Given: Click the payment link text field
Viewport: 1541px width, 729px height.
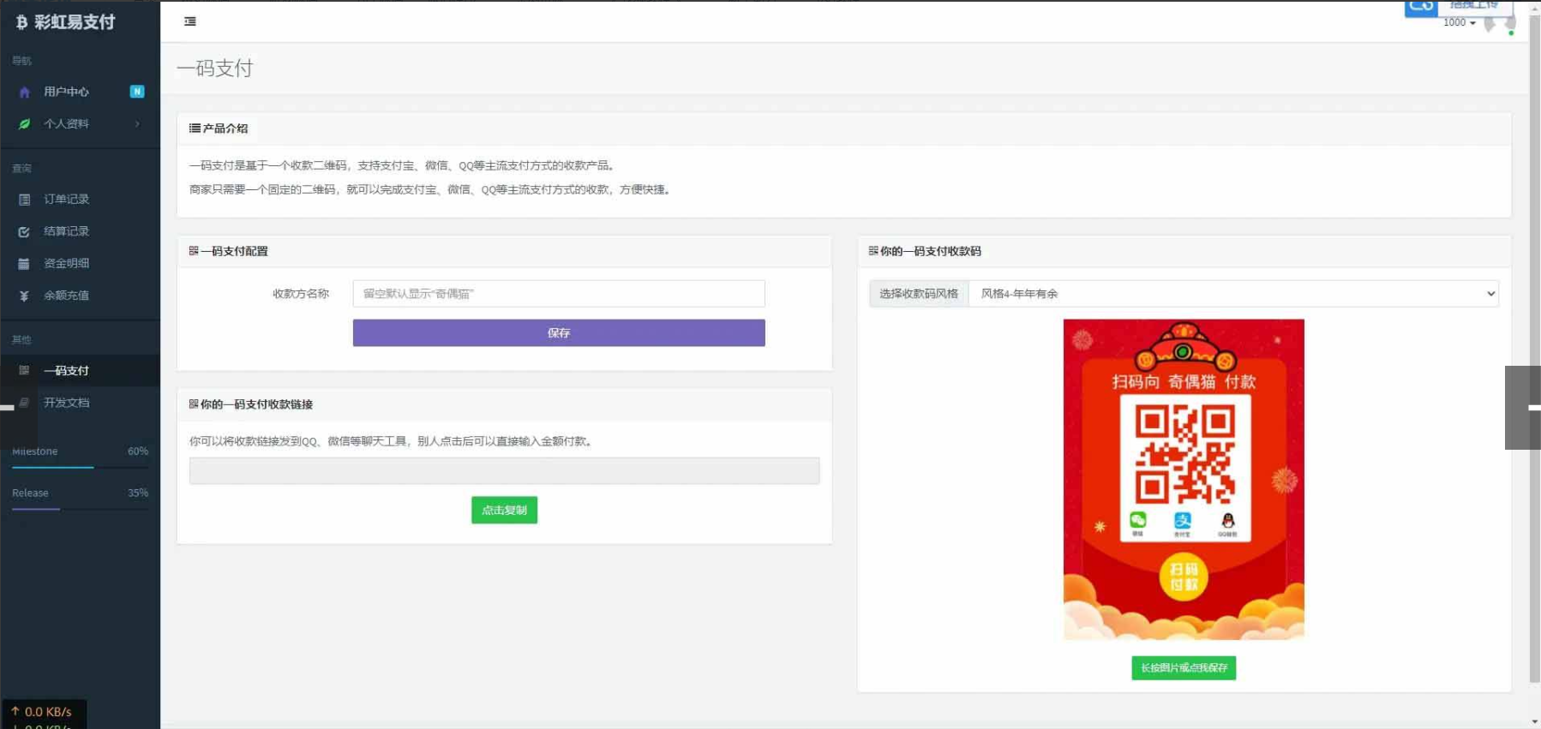Looking at the screenshot, I should pyautogui.click(x=504, y=471).
